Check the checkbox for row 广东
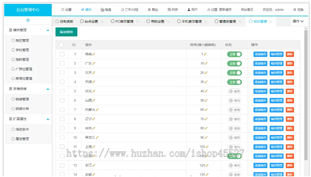The image size is (311, 177). 62,63
